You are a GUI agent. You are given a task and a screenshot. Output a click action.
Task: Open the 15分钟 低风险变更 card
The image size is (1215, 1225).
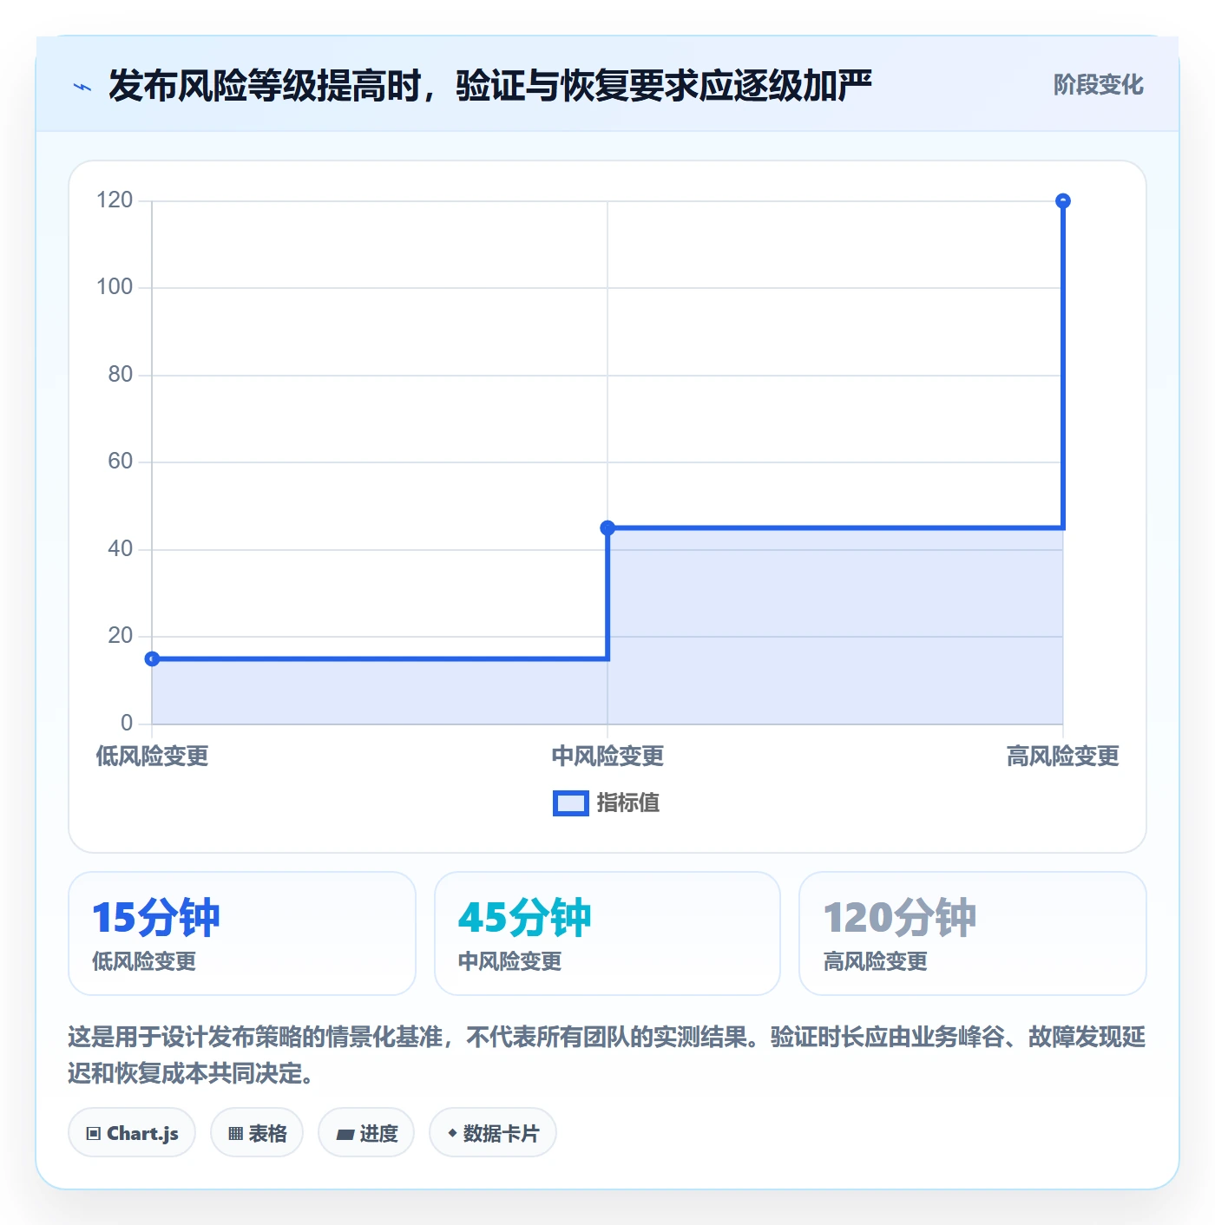242,933
